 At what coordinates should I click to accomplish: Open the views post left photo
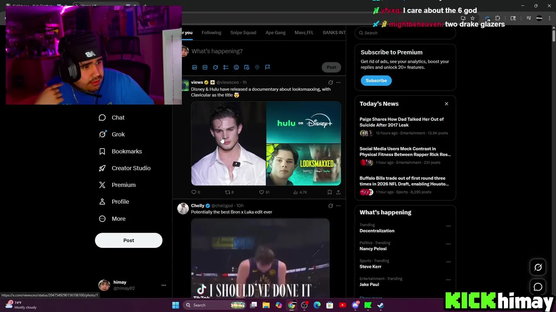(x=228, y=143)
